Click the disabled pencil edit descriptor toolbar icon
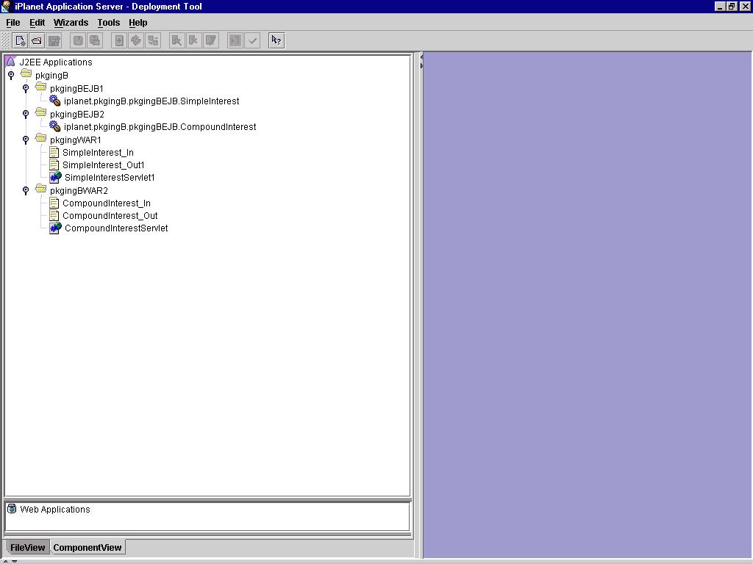This screenshot has width=753, height=564. 211,41
